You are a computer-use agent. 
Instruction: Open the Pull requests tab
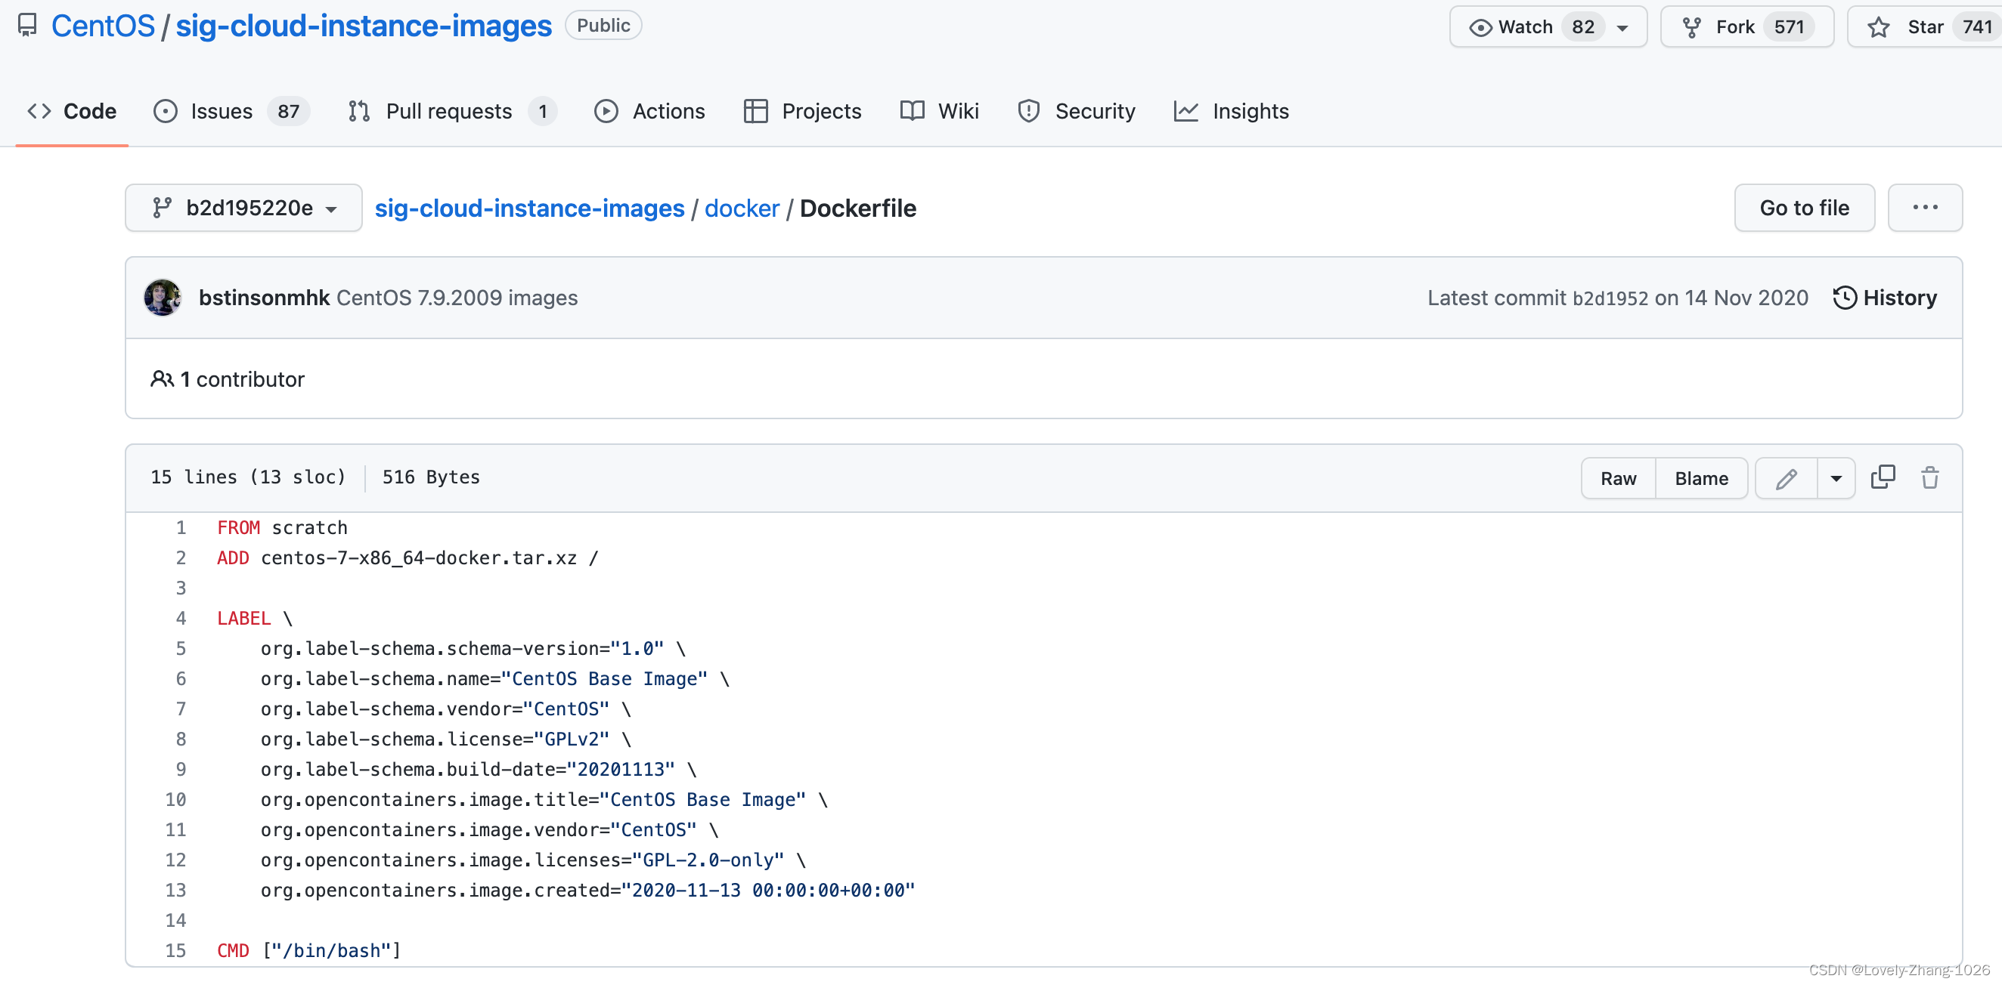[452, 111]
